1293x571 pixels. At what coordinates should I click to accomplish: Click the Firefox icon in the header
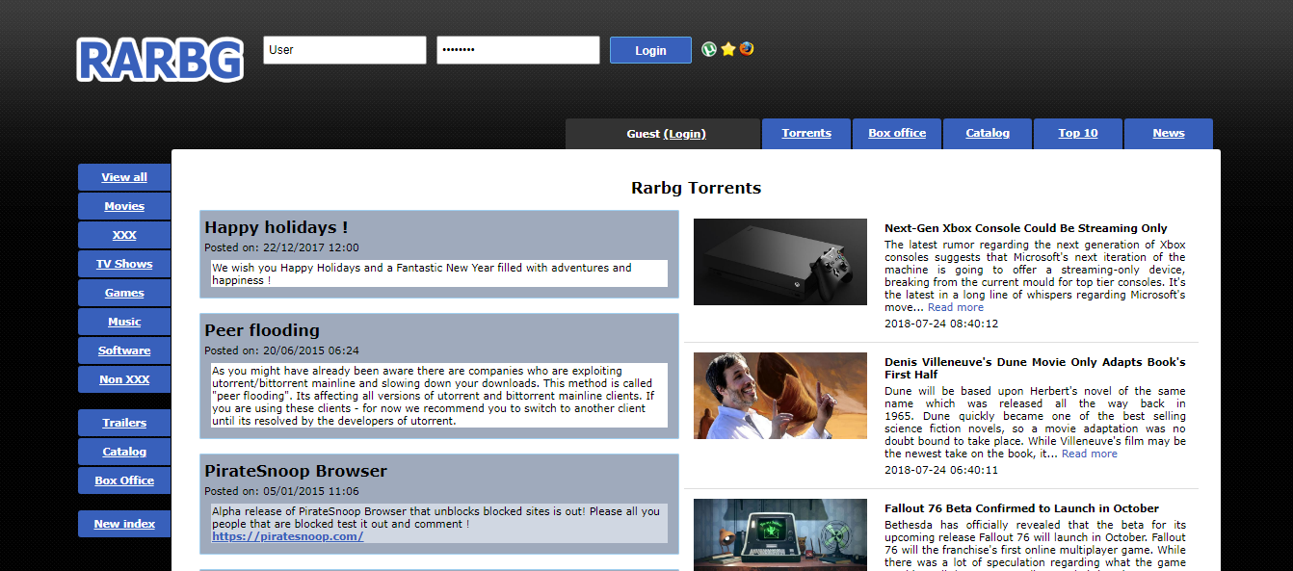click(747, 49)
